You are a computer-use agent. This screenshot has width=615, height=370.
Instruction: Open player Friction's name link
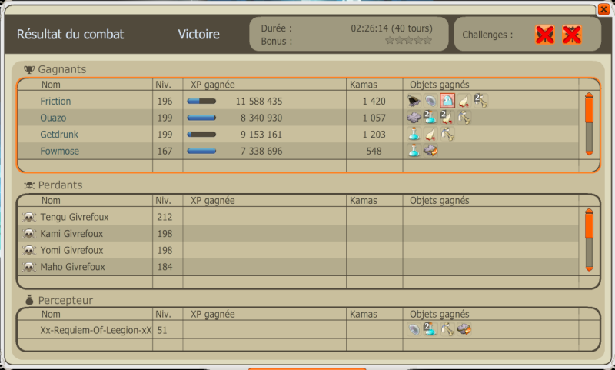(x=55, y=102)
